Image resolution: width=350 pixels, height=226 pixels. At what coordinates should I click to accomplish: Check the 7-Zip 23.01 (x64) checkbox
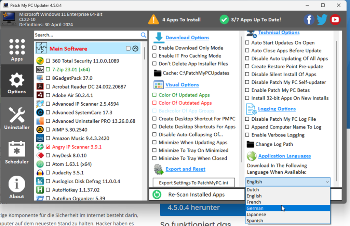tap(48, 69)
